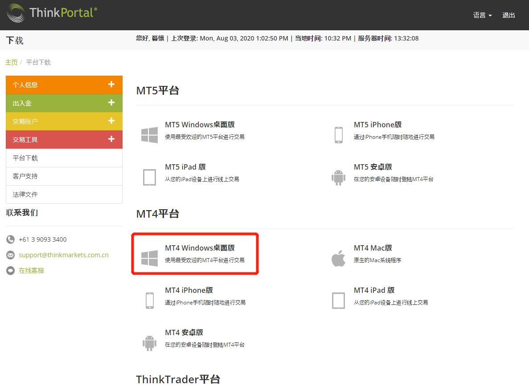
Task: Click the ThinkTrader平台 section heading
Action: (178, 380)
